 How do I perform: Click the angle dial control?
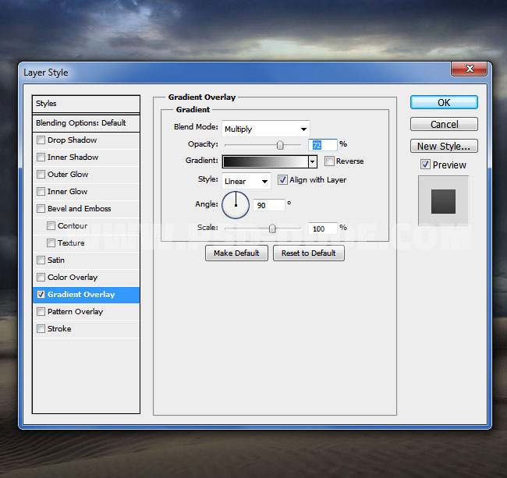click(x=236, y=205)
